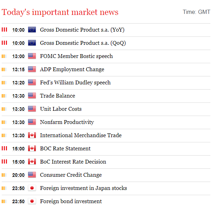The width and height of the screenshot is (218, 208).
Task: Click EU flag beside GDP QoQ
Action: click(x=32, y=43)
